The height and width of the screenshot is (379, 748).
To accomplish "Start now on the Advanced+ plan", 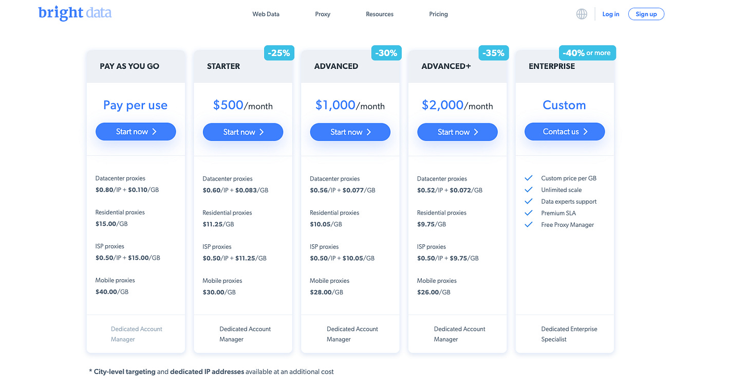I will coord(457,132).
